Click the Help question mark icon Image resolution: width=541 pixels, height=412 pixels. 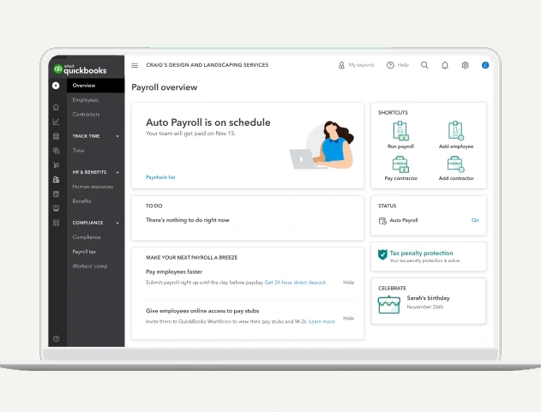pos(390,65)
